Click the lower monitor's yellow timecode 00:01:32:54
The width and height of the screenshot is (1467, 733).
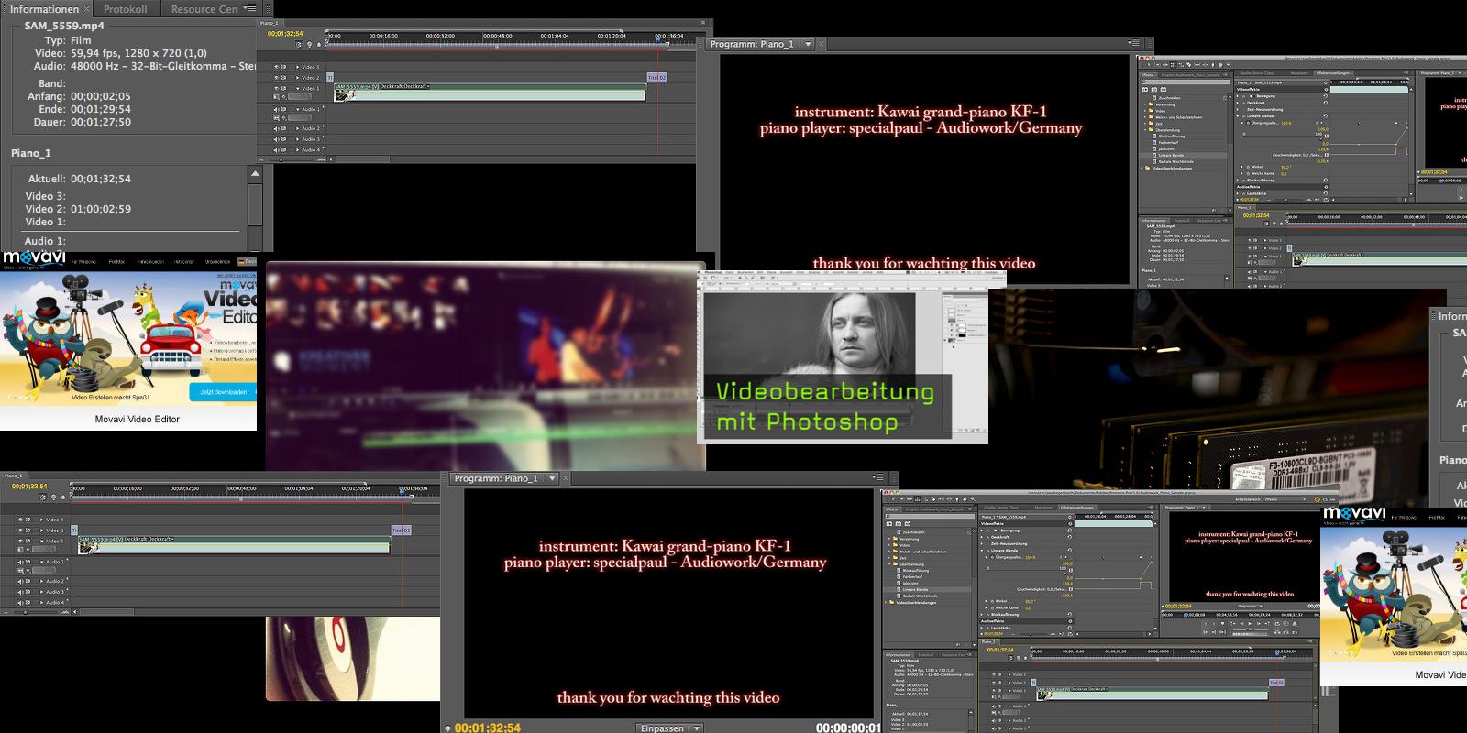(487, 728)
